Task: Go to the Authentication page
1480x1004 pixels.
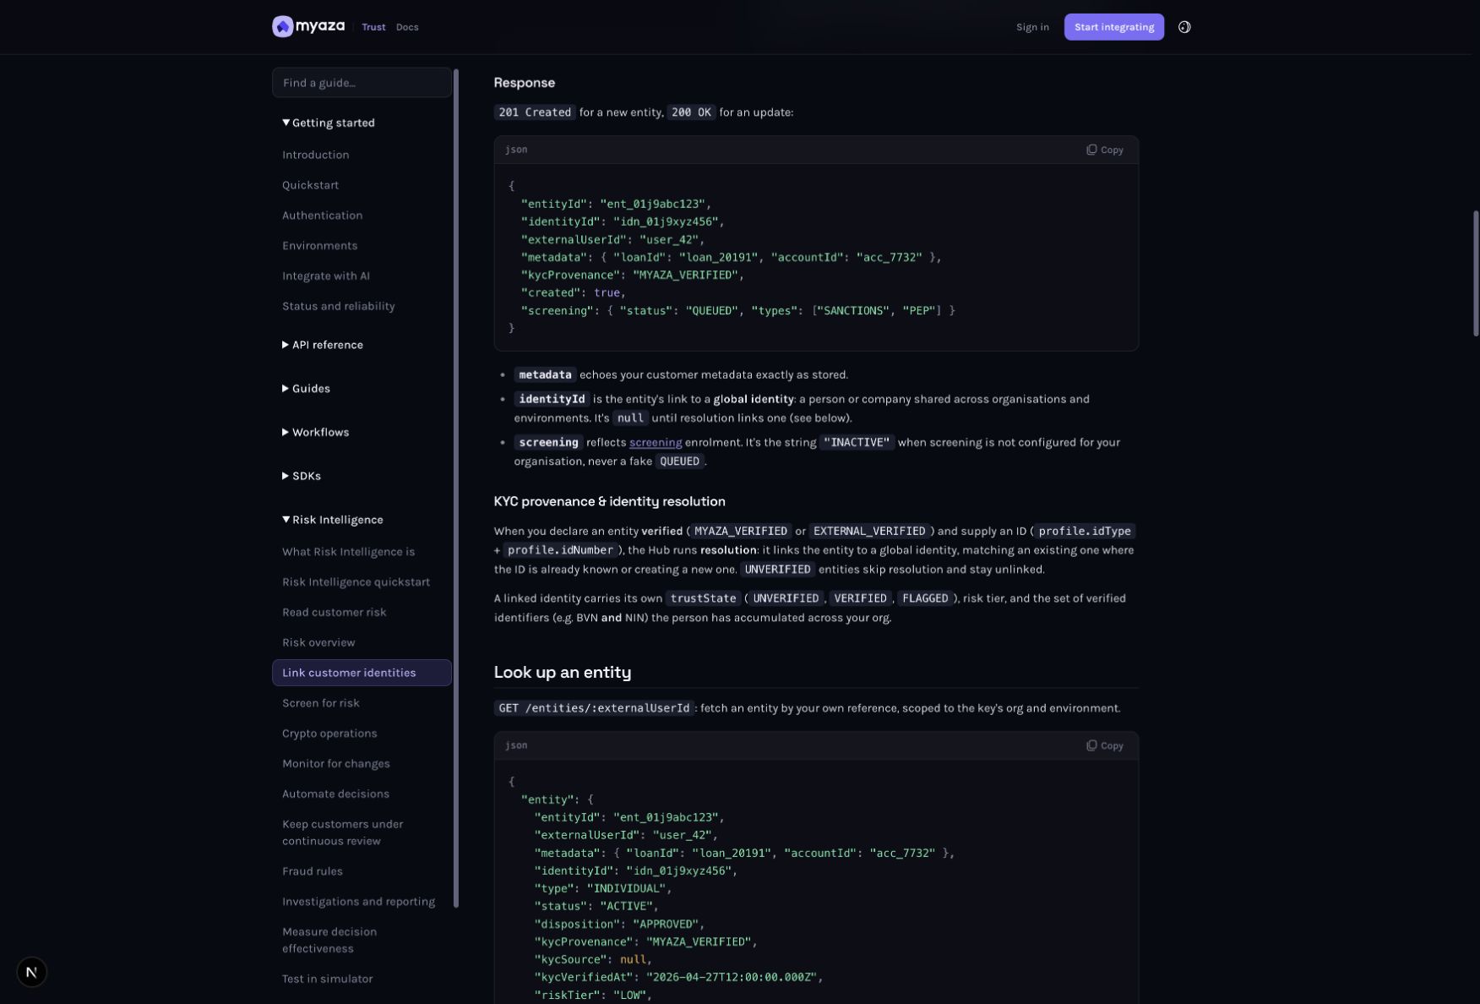Action: click(x=323, y=216)
